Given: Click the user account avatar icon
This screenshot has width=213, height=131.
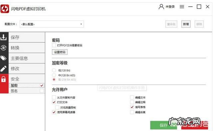Looking at the screenshot, I should pyautogui.click(x=161, y=7).
